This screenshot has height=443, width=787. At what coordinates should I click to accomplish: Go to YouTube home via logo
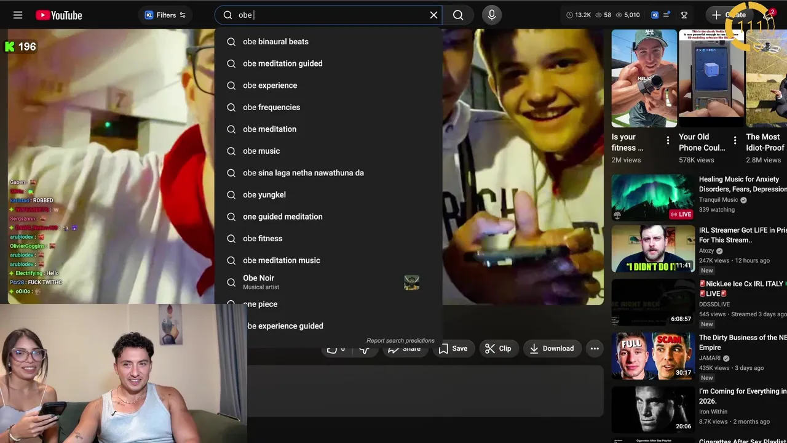click(59, 15)
